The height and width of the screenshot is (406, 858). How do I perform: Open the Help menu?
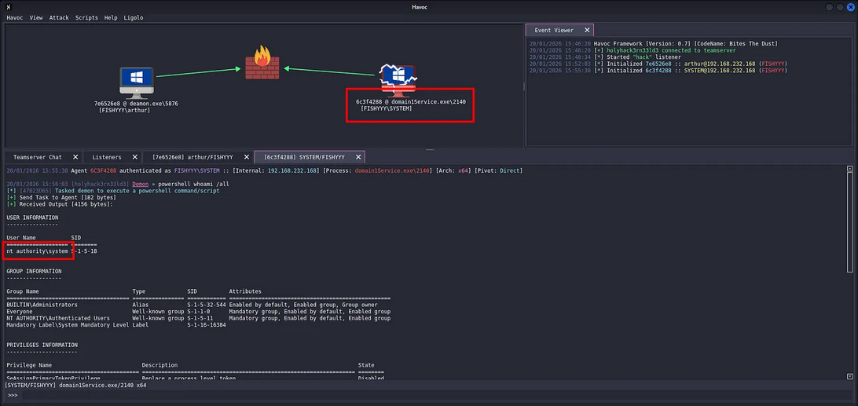[111, 17]
